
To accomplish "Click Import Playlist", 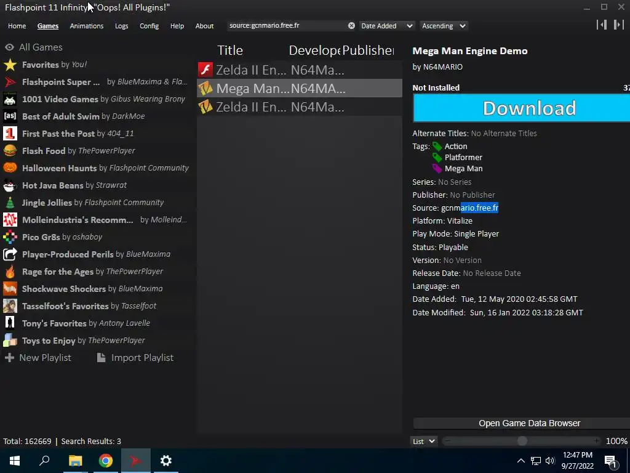I will click(x=135, y=358).
